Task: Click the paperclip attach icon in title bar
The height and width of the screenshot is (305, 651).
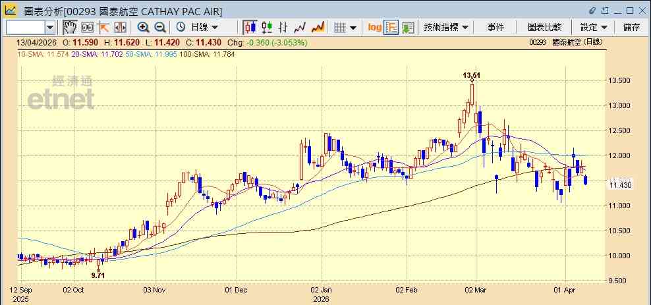Action: coord(592,11)
